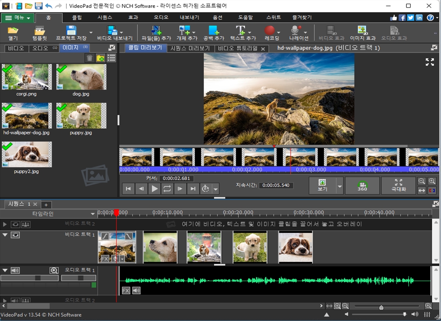Toggle visibility eye of 비디오 트랙 2
Screen dimensions: 441x321
[x=15, y=224]
